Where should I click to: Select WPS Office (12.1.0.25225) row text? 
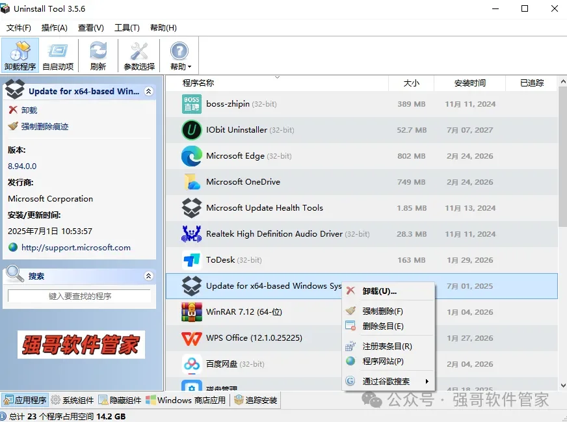pos(254,338)
